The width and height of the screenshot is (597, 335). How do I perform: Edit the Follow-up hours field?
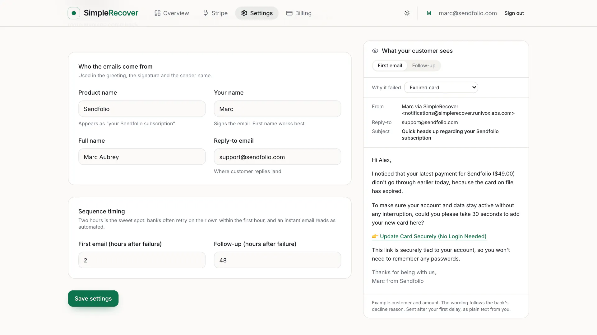pos(277,260)
